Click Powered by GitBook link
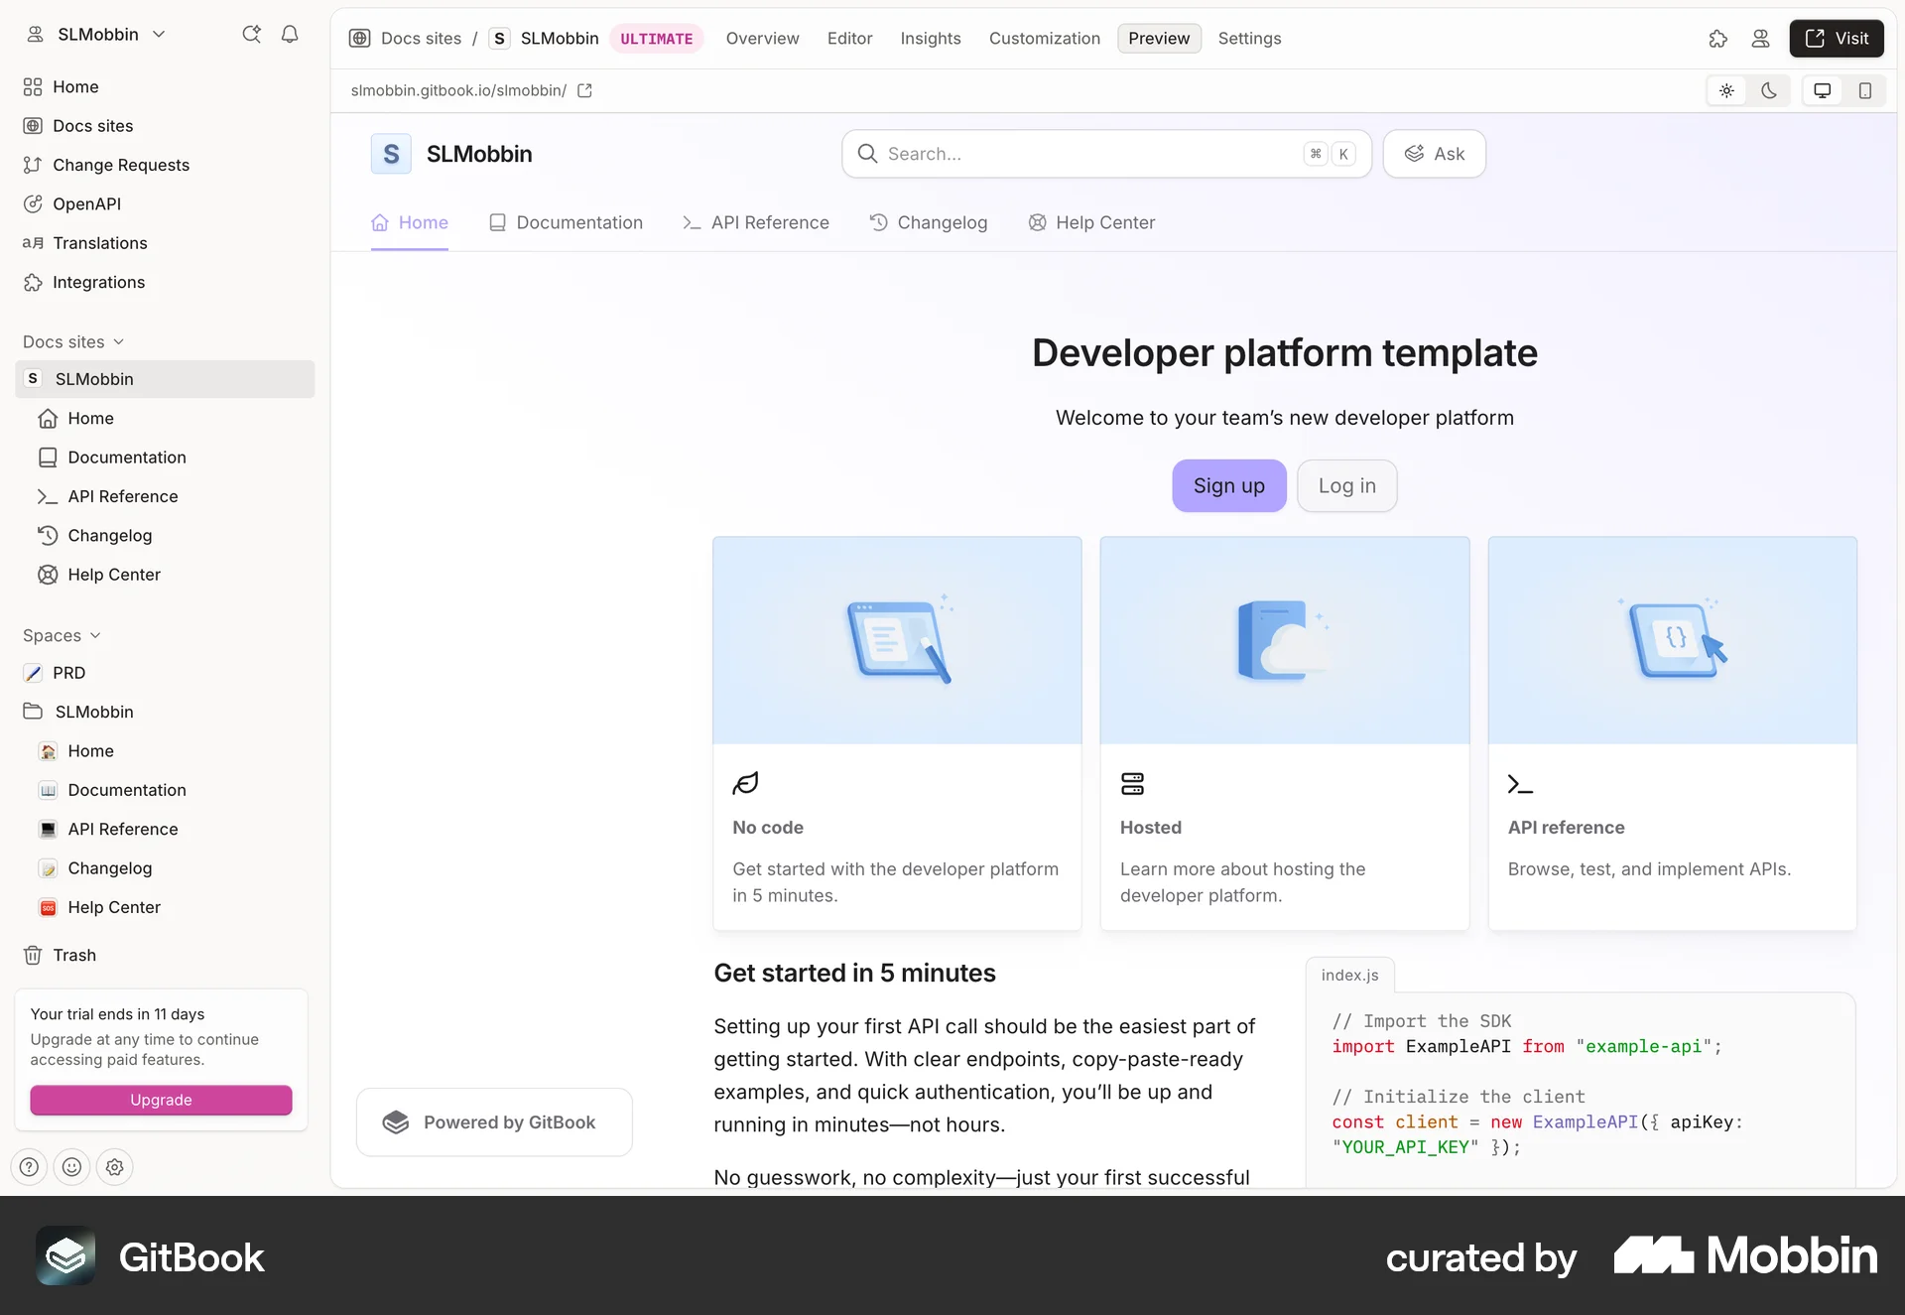Viewport: 1905px width, 1315px height. coord(494,1122)
